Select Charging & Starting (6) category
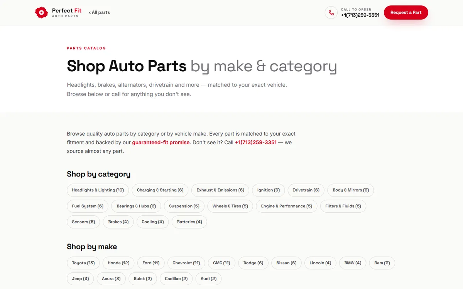The height and width of the screenshot is (289, 463). pyautogui.click(x=160, y=190)
